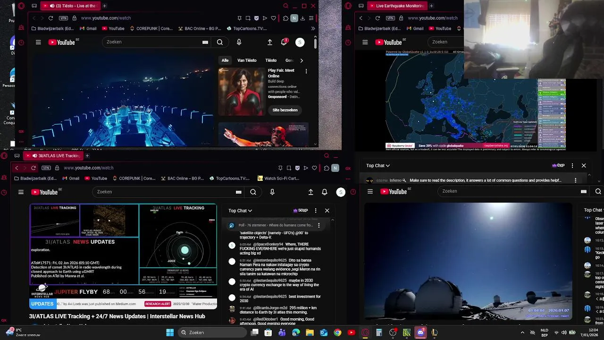Open options of the pinned poll in chat
604x340 pixels.
[319, 225]
